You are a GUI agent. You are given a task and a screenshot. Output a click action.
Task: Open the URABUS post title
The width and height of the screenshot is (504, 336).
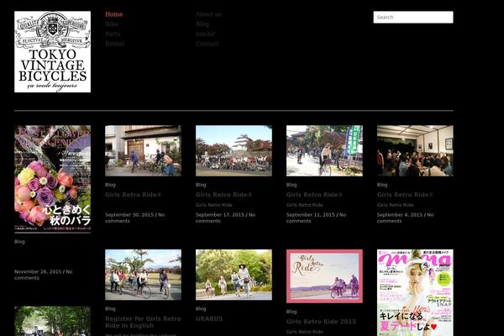(209, 318)
